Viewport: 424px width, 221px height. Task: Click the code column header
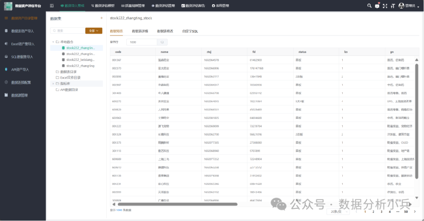[x=133, y=52]
